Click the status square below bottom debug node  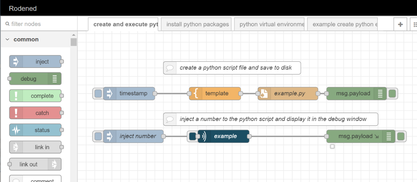332,147
